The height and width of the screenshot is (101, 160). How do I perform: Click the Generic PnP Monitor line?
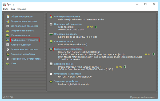click(79, 52)
